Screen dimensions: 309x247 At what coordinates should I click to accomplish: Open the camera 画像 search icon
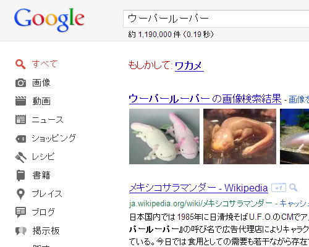point(20,83)
